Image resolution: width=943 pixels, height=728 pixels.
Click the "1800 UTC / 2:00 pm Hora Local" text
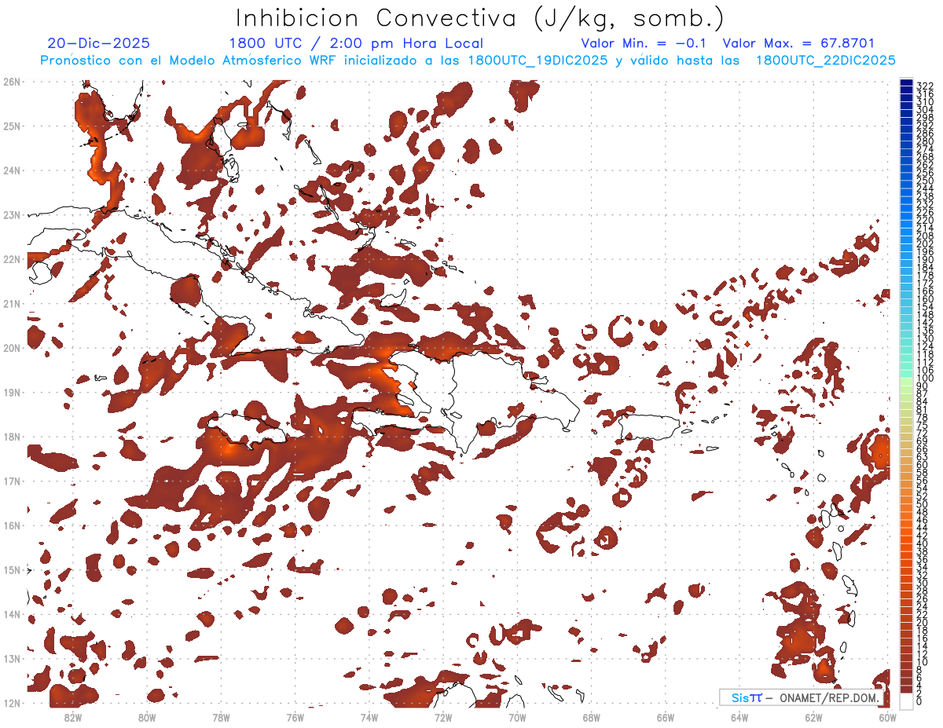point(356,44)
